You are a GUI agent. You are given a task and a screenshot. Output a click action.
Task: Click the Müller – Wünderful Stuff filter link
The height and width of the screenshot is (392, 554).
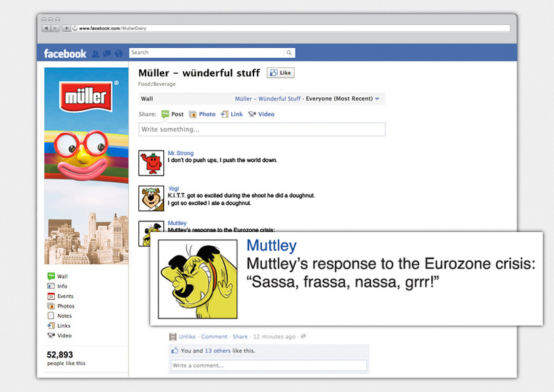[268, 99]
